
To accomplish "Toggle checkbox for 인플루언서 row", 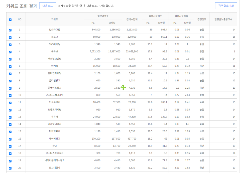I will coord(10,103).
